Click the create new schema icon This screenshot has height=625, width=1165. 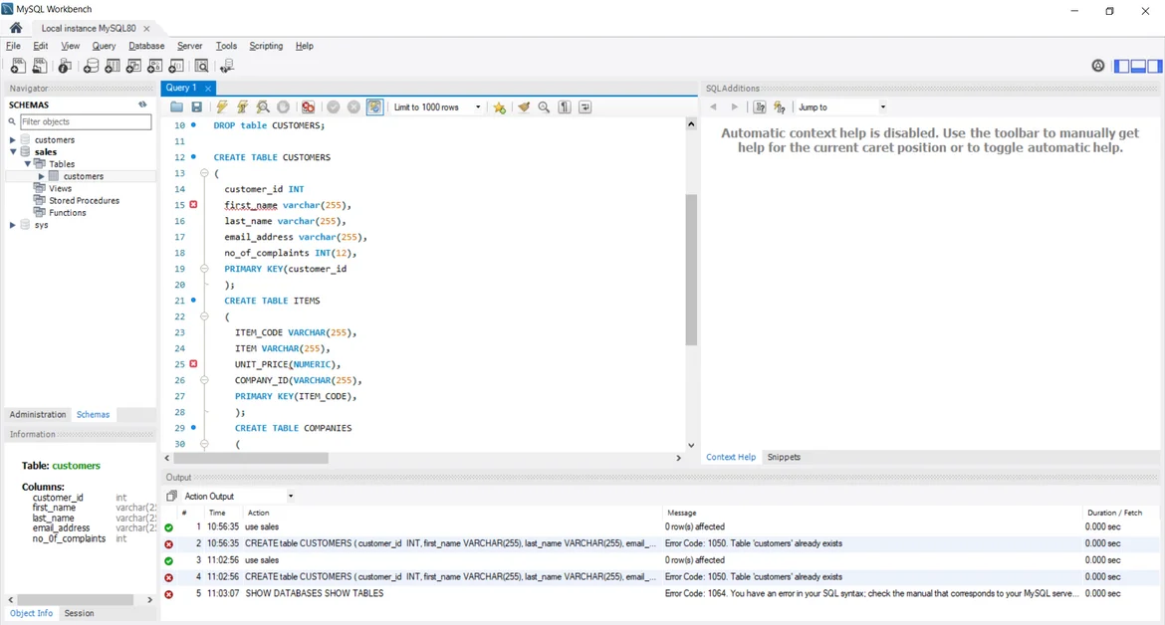[91, 66]
